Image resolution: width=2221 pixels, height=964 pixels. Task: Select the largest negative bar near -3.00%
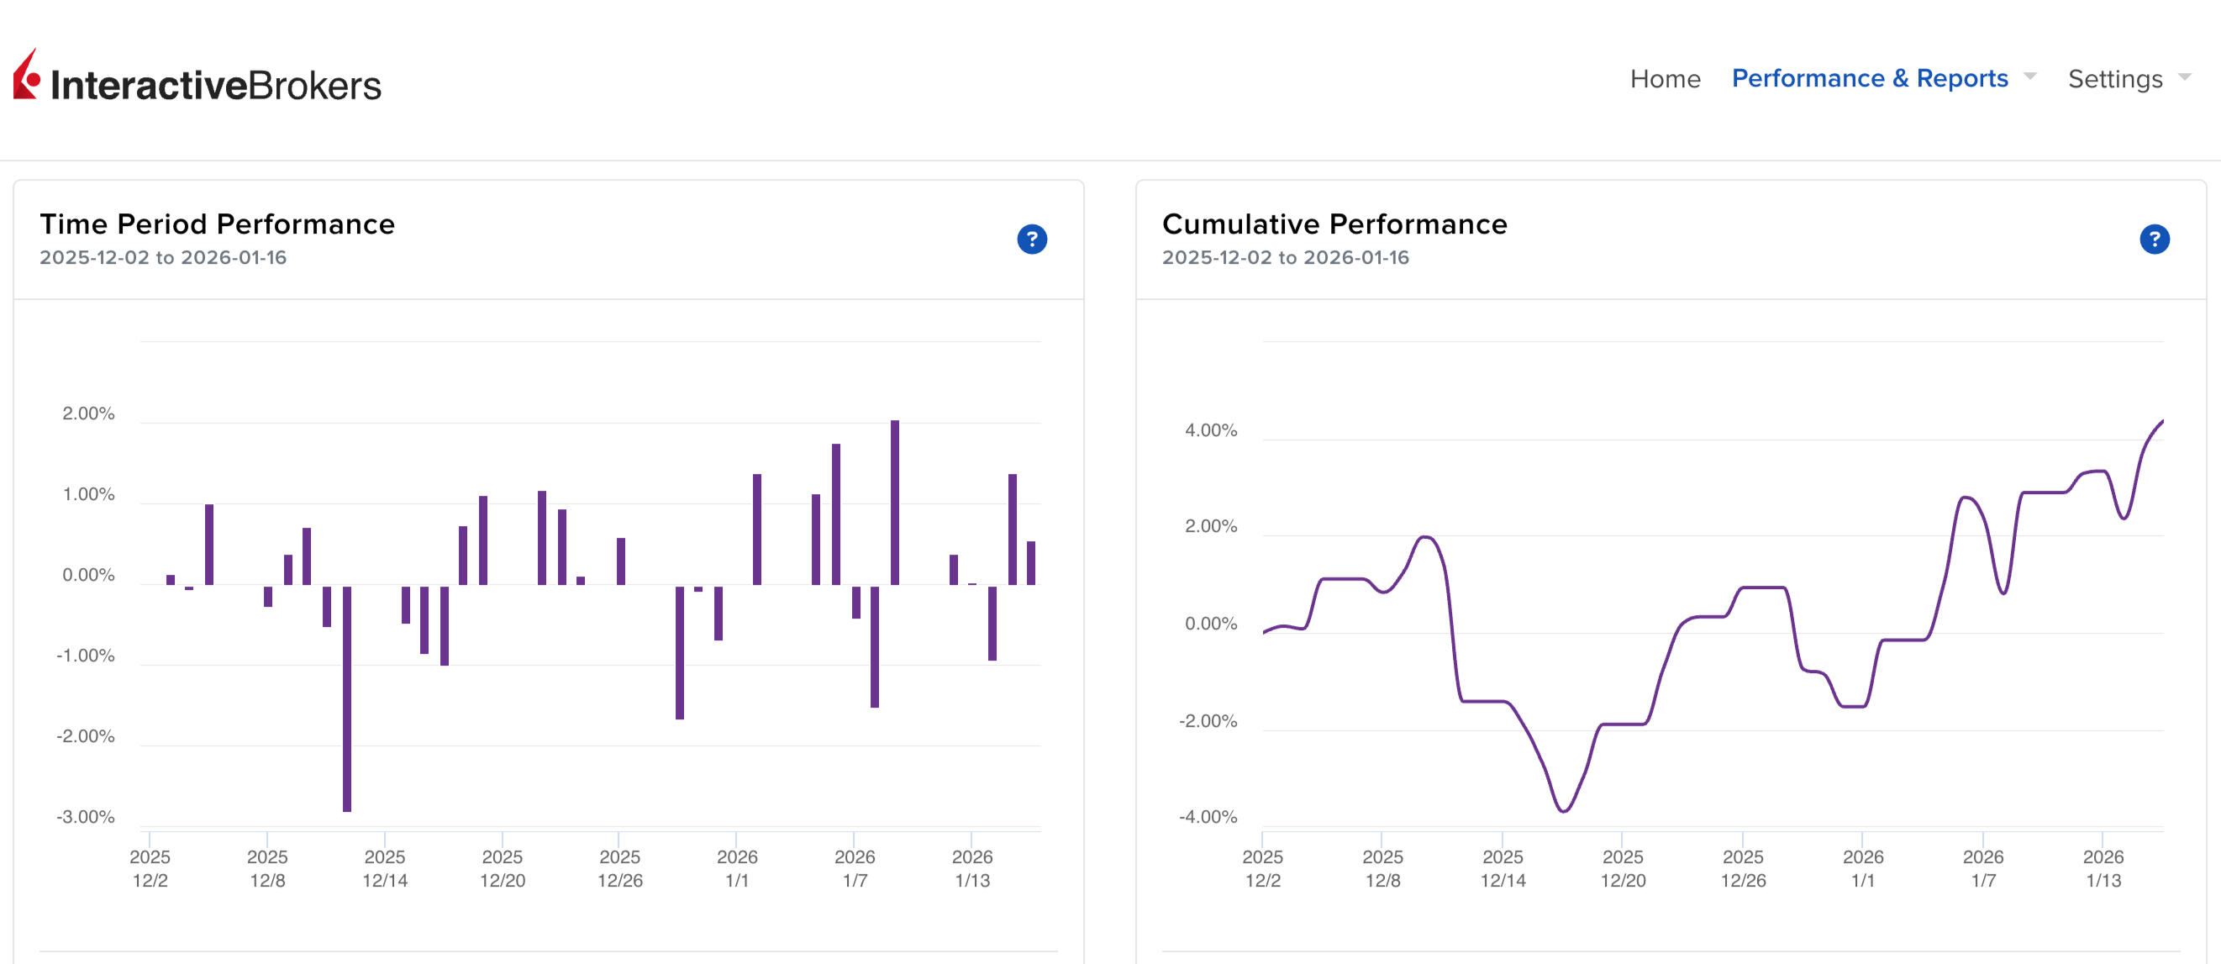coord(346,698)
